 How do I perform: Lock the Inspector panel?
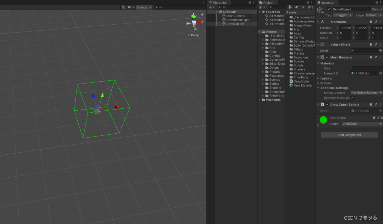pos(376,2)
